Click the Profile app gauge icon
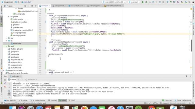This screenshot has width=195, height=109. point(153,2)
